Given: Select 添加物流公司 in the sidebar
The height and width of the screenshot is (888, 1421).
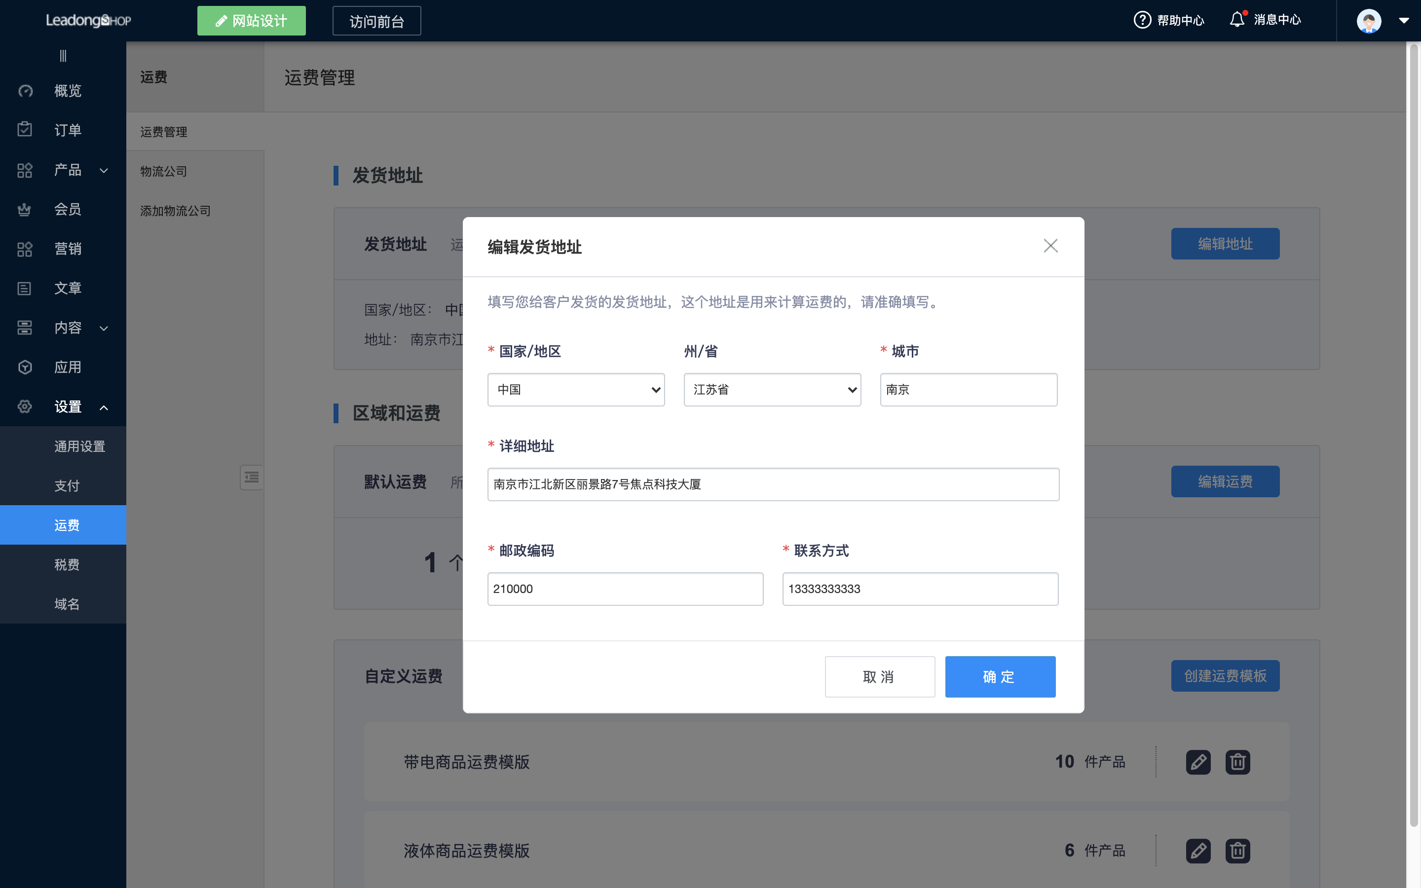Looking at the screenshot, I should [x=174, y=211].
